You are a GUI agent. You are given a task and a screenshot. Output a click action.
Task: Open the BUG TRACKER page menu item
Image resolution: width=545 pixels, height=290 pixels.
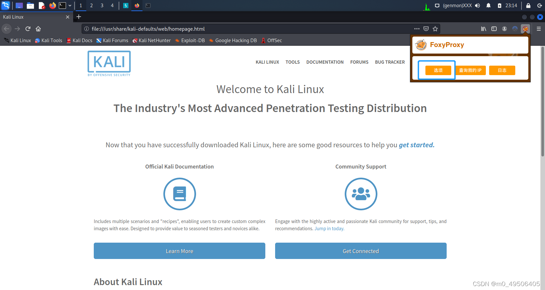(x=390, y=62)
